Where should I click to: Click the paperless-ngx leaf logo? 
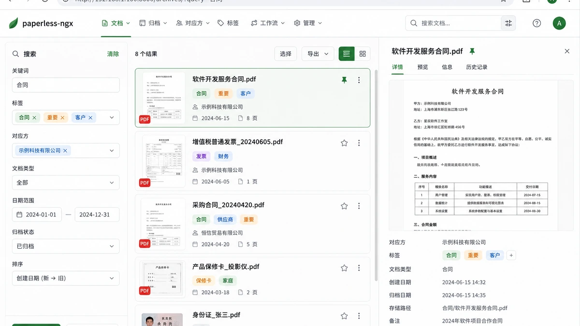tap(14, 23)
